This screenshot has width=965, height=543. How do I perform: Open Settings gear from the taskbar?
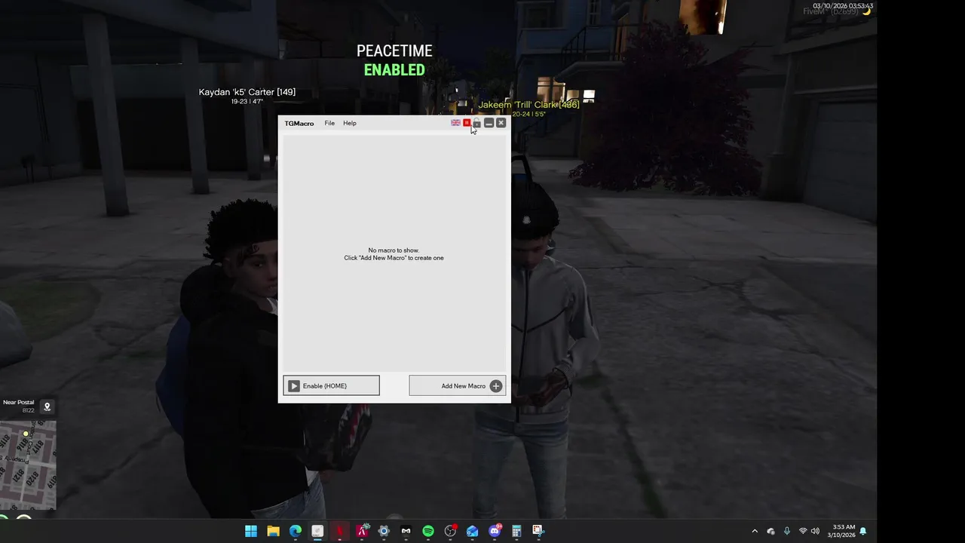(x=384, y=531)
